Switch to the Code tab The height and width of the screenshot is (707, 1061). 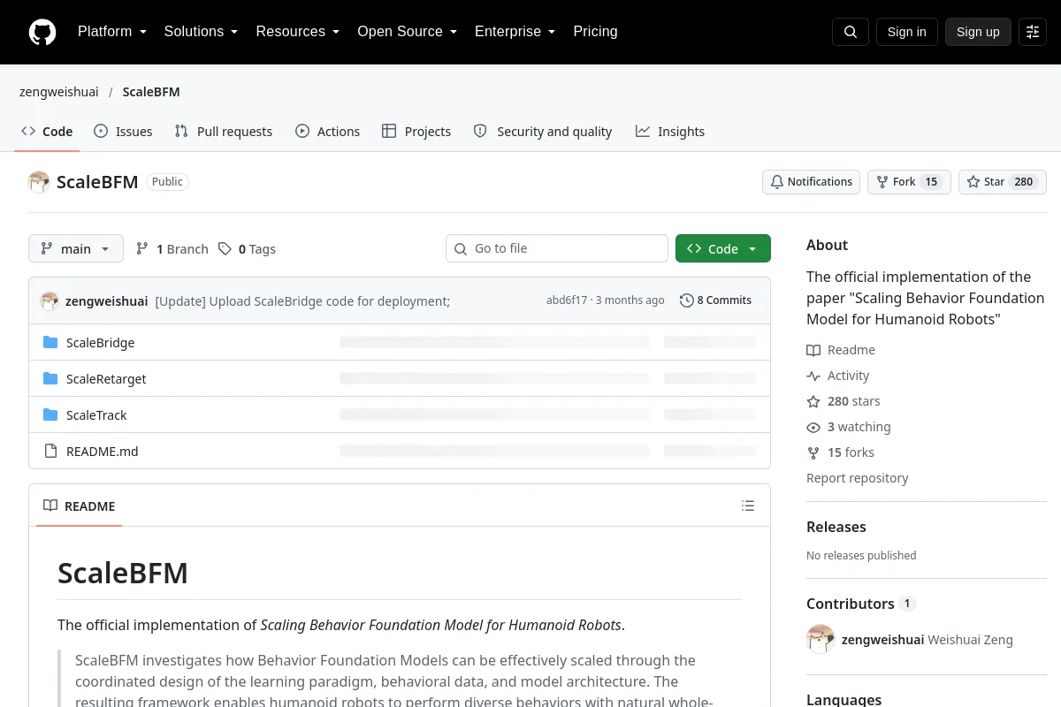tap(48, 132)
